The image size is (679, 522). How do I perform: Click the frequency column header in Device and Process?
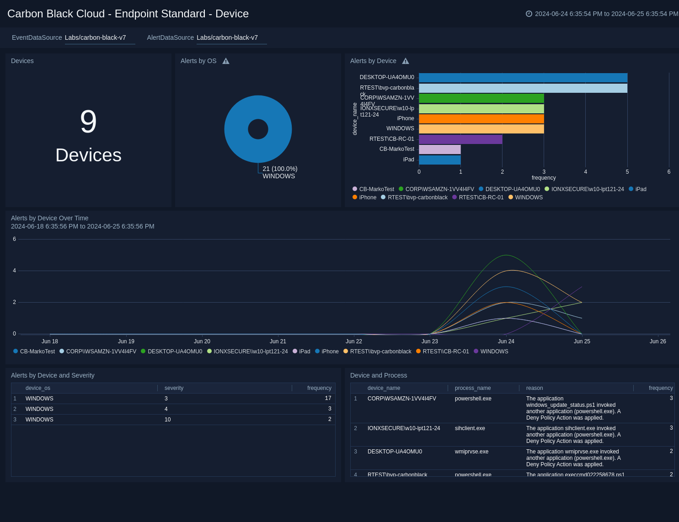(661, 388)
